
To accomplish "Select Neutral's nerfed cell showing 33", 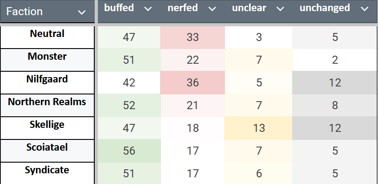I will [193, 37].
